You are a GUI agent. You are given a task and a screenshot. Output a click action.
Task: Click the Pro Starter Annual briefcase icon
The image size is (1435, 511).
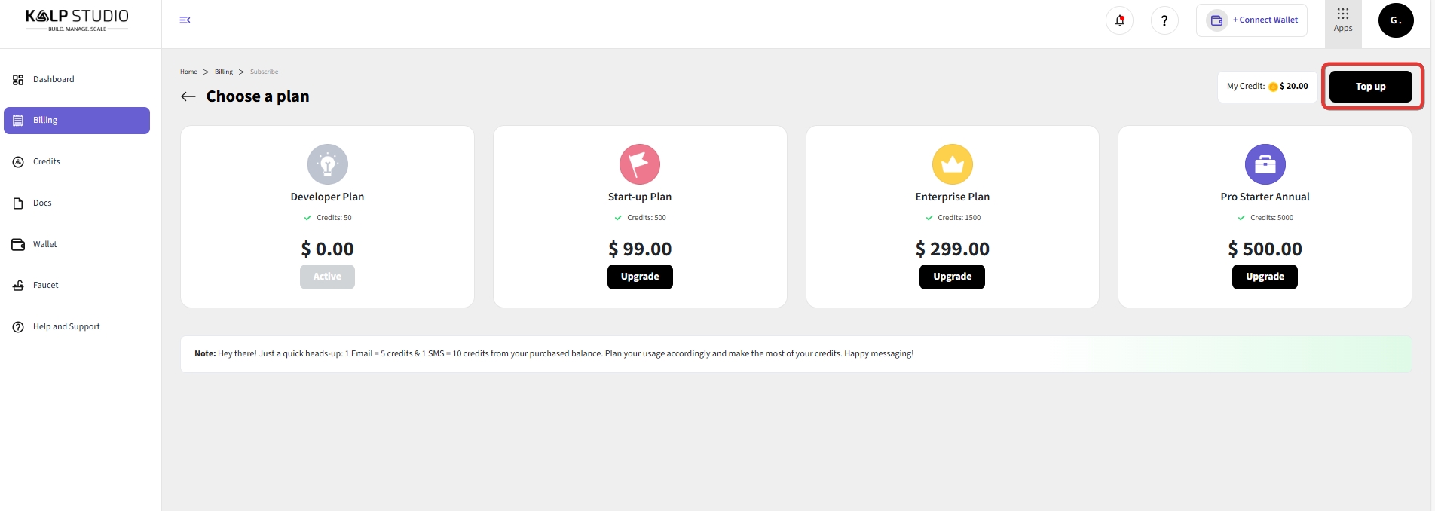point(1265,164)
